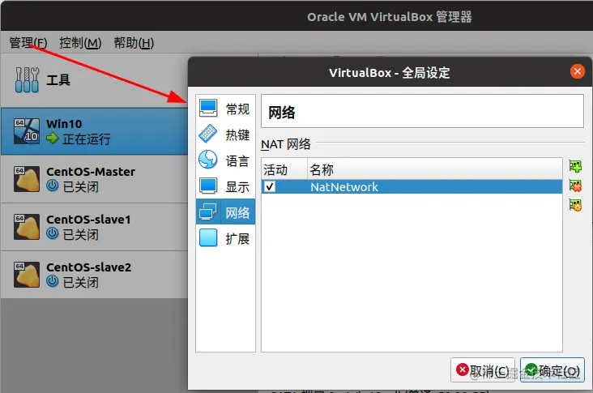
Task: Edit the selected NAT network
Action: 575,205
